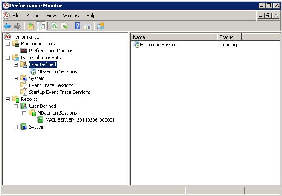The height and width of the screenshot is (196, 282).
Task: Collapse User Defined under Reports
Action: (16, 106)
